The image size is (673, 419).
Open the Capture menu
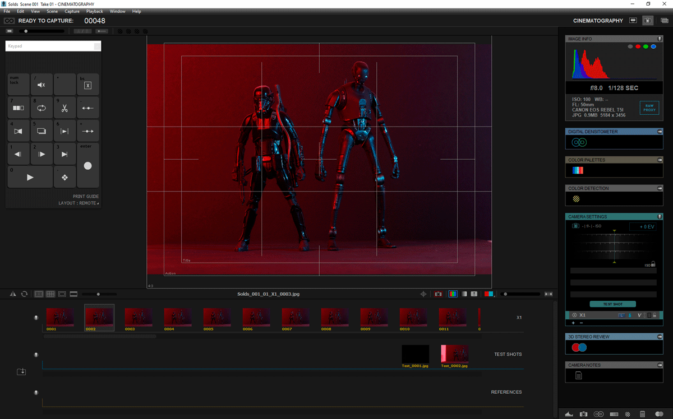(72, 11)
